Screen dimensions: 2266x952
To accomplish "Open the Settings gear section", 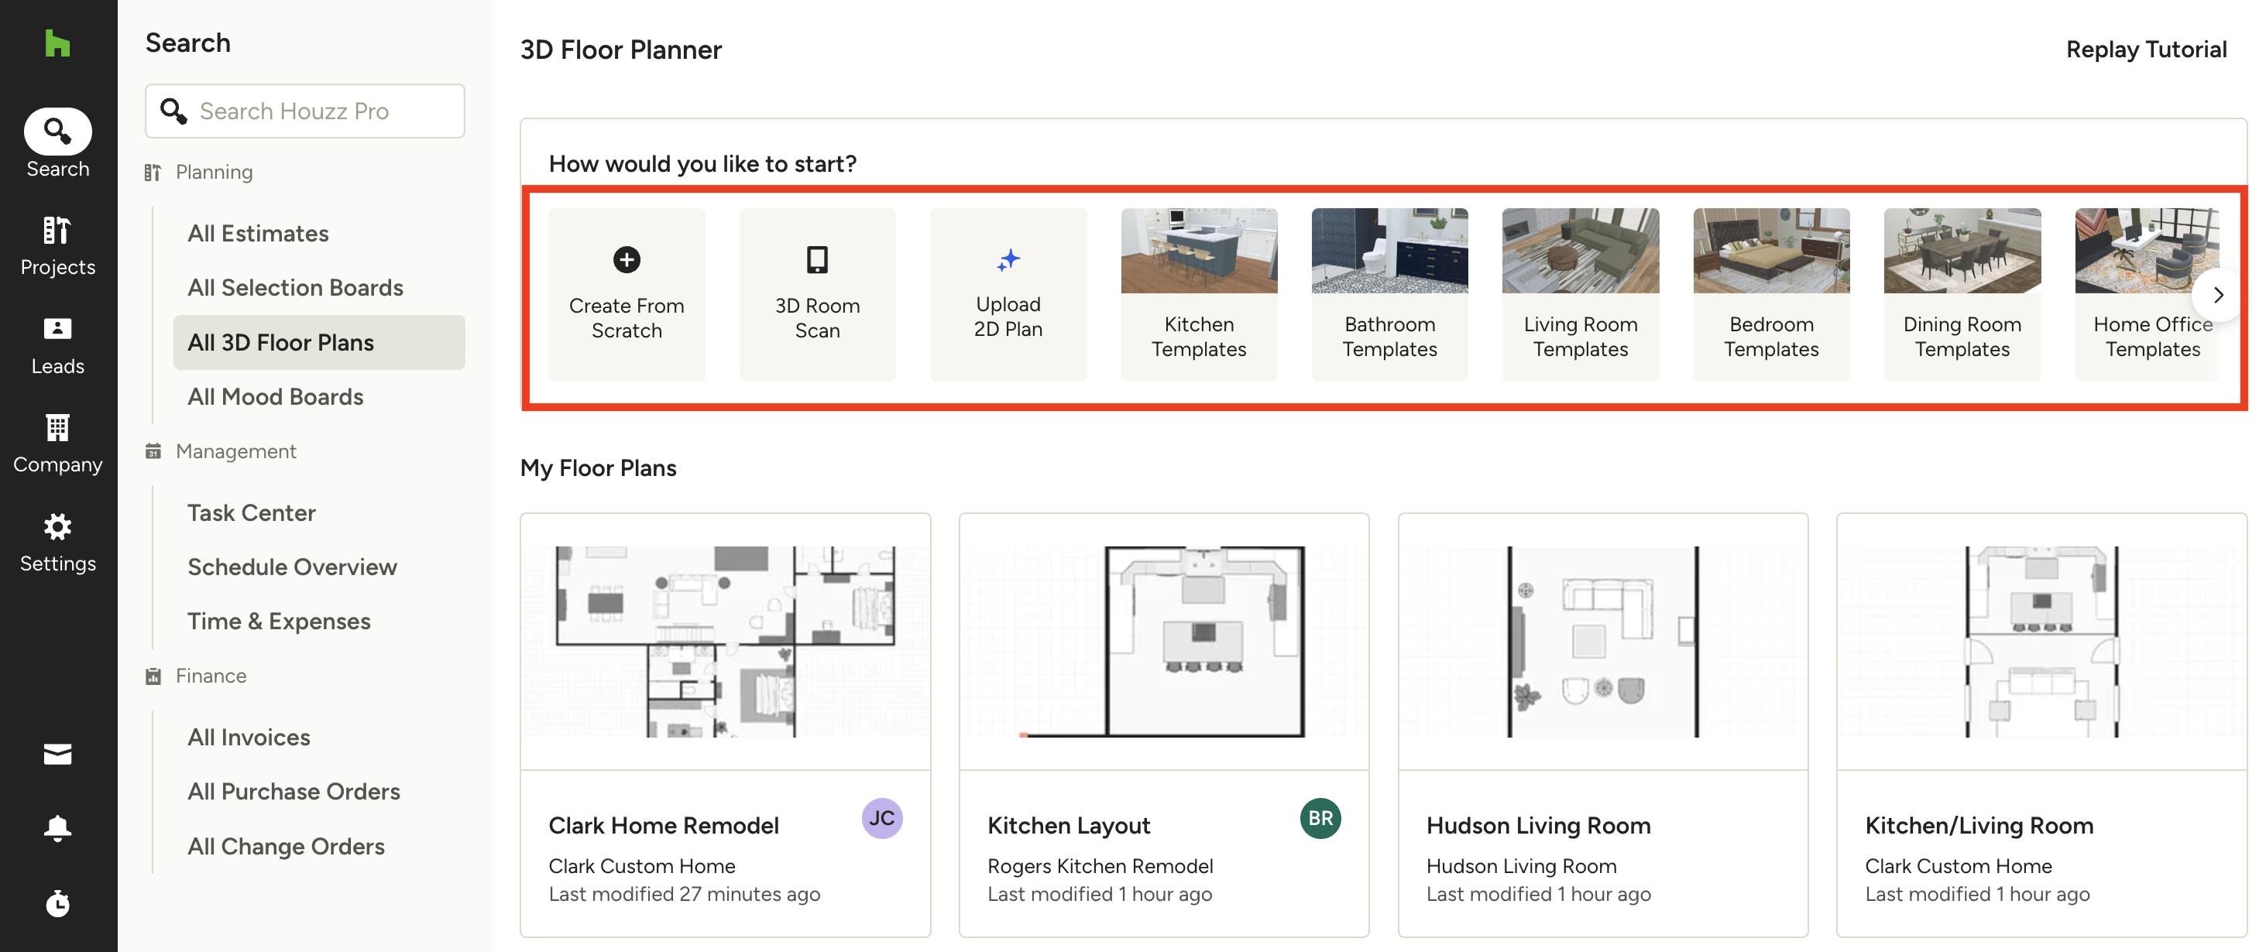I will pos(57,542).
